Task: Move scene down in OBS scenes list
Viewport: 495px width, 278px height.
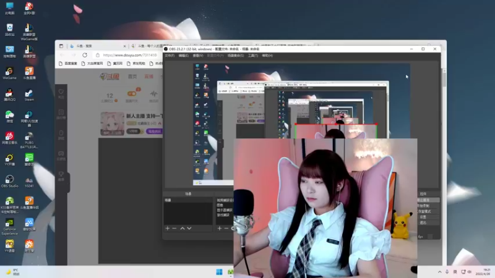Action: click(189, 228)
